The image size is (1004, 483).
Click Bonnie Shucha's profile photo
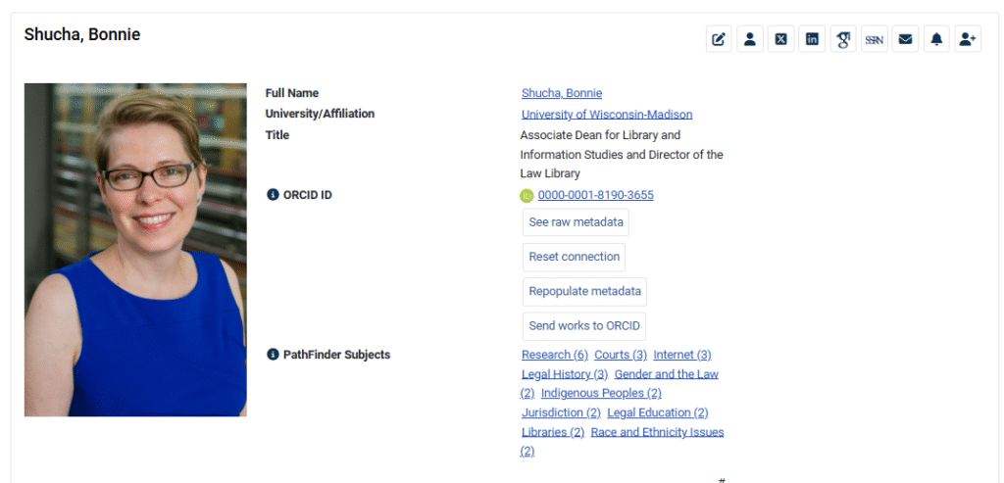135,250
